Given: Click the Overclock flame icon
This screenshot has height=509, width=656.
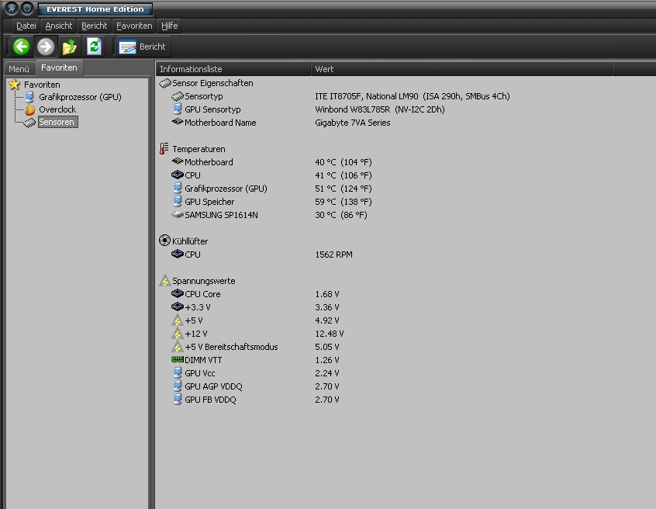Looking at the screenshot, I should (29, 109).
